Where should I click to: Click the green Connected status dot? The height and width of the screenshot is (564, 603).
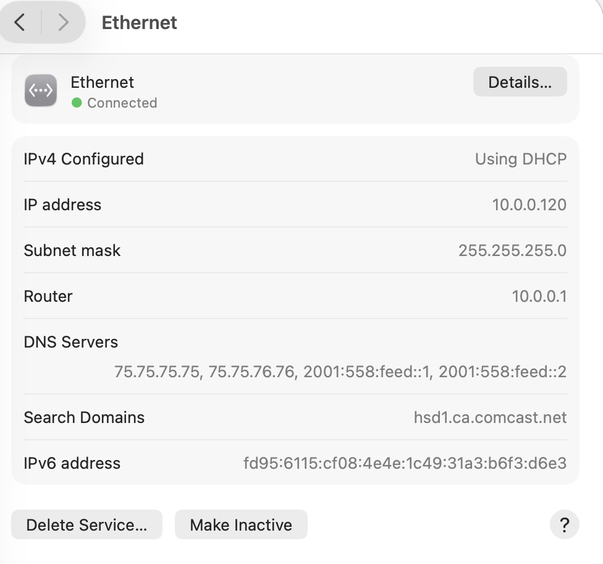(x=77, y=103)
